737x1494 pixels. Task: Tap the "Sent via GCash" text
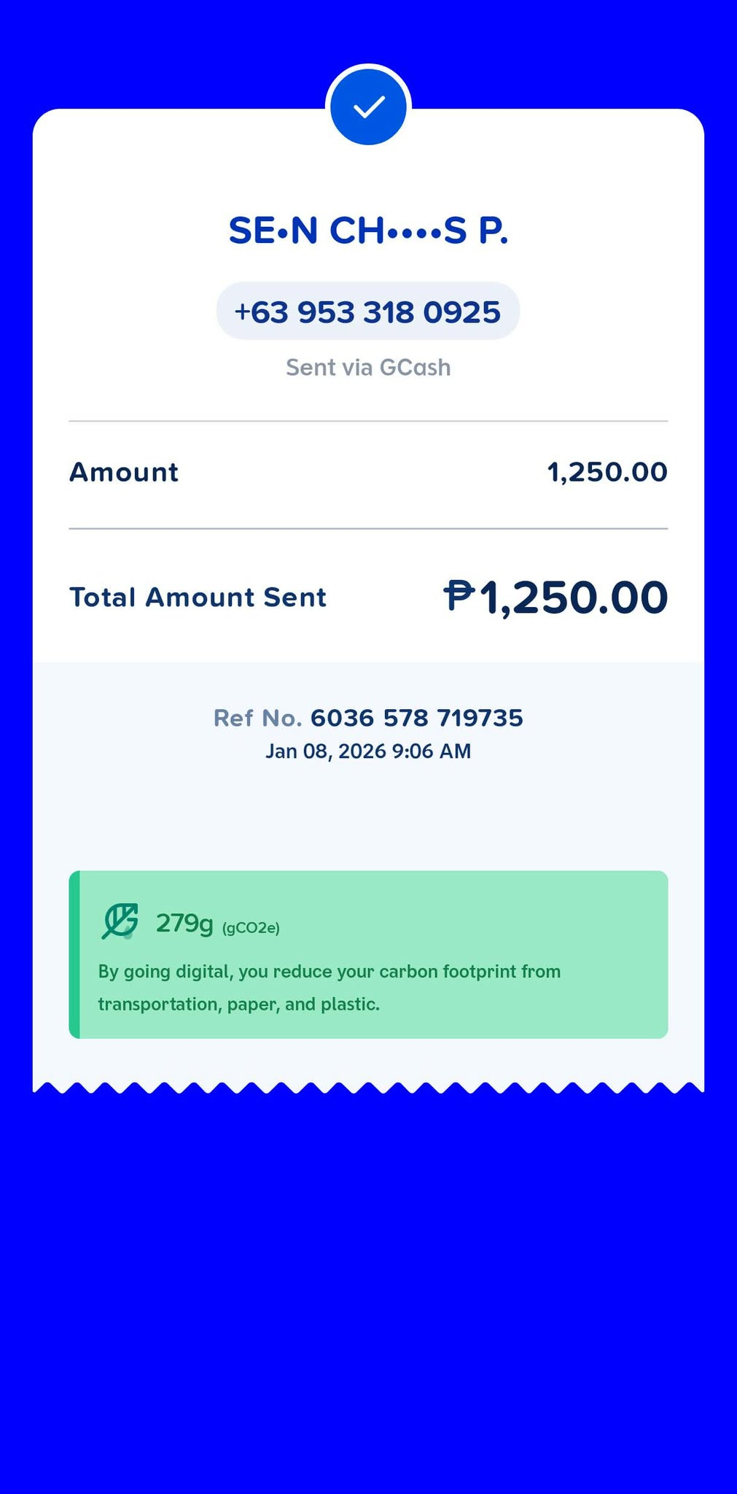click(368, 367)
